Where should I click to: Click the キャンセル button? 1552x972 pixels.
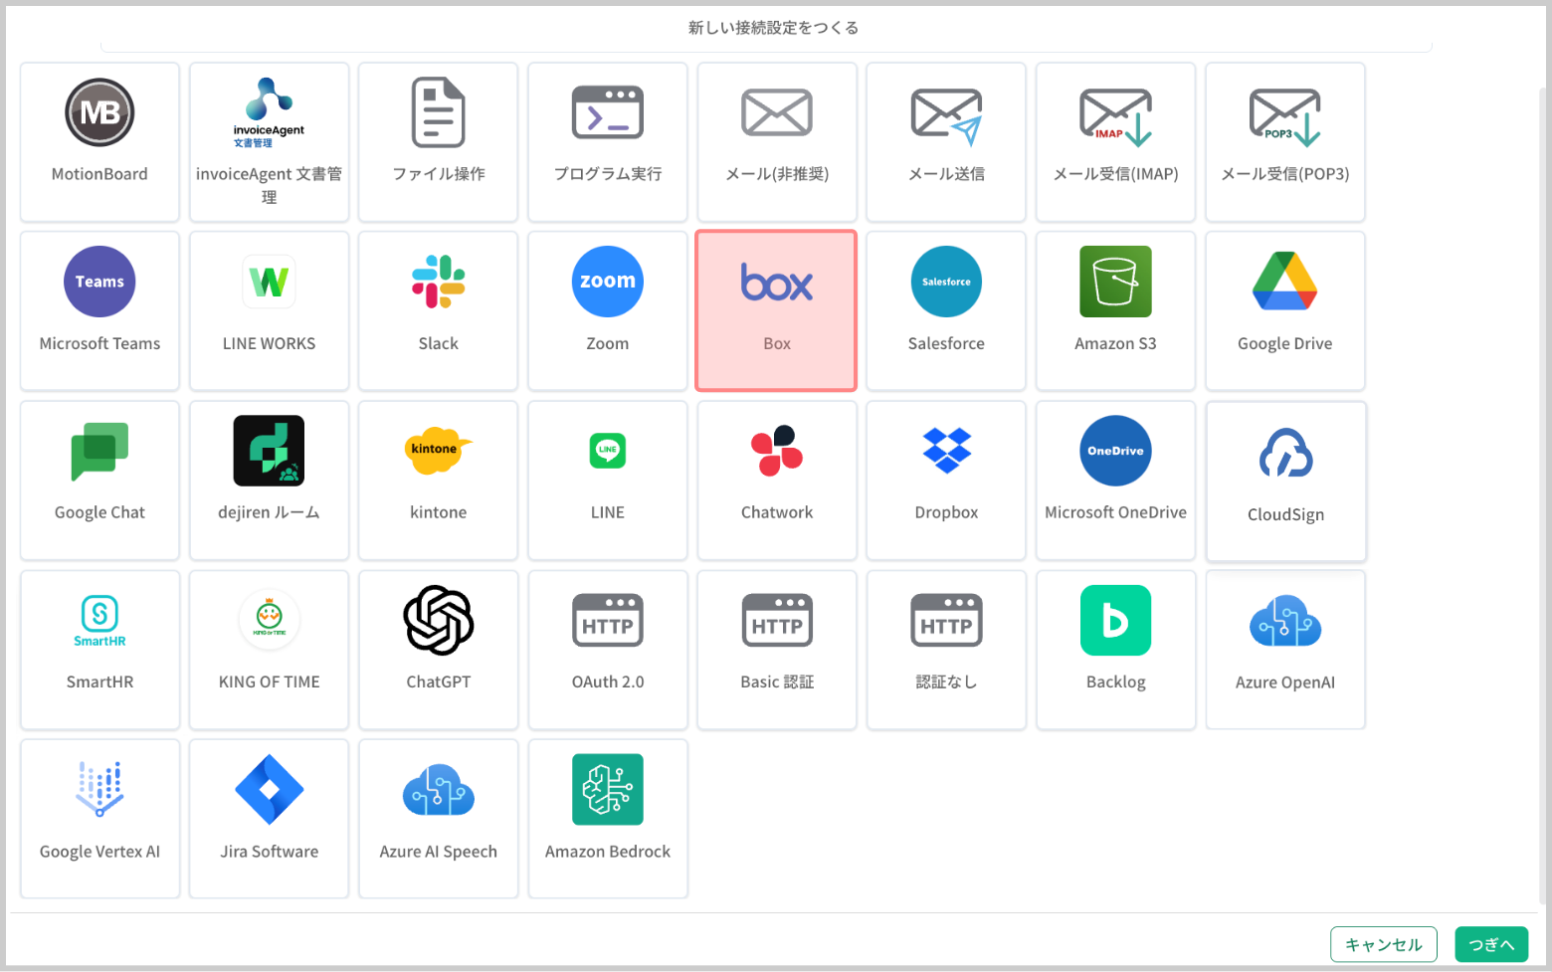click(1383, 944)
